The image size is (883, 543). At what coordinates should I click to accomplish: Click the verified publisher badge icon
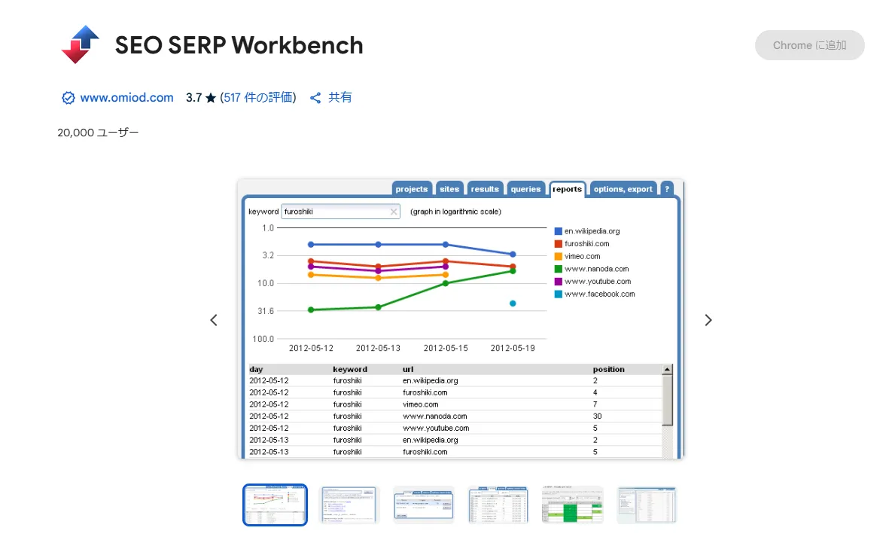[69, 98]
